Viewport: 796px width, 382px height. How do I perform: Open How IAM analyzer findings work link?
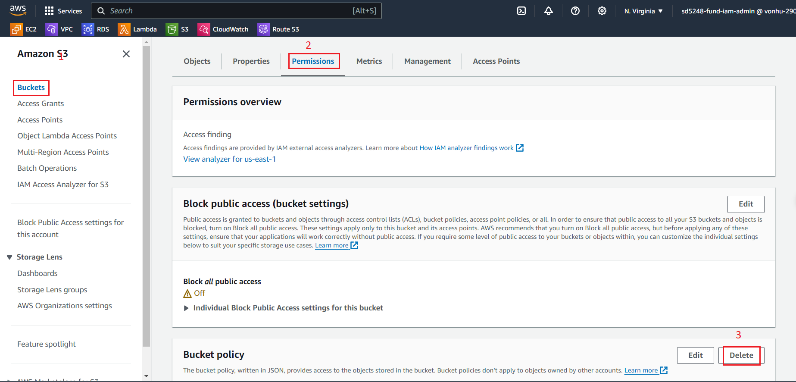point(467,148)
